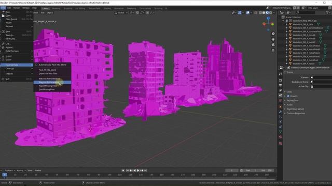Click the blue Z axis navigation gizmo
The image size is (332, 186).
[x=268, y=19]
